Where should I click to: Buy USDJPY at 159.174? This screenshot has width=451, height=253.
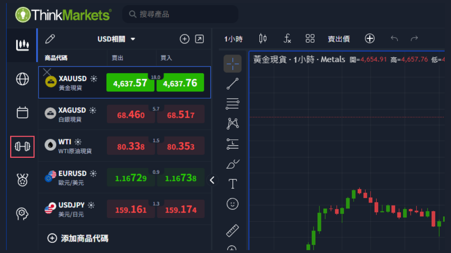click(181, 209)
